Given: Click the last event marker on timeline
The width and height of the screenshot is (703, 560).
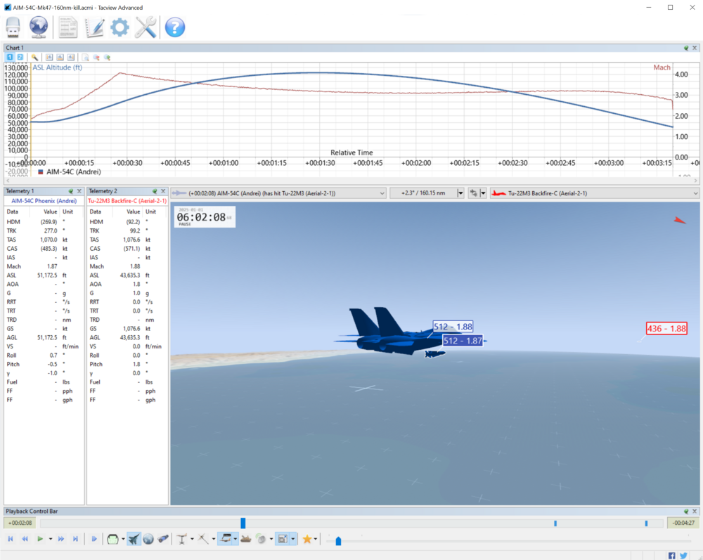Looking at the screenshot, I should coord(646,523).
